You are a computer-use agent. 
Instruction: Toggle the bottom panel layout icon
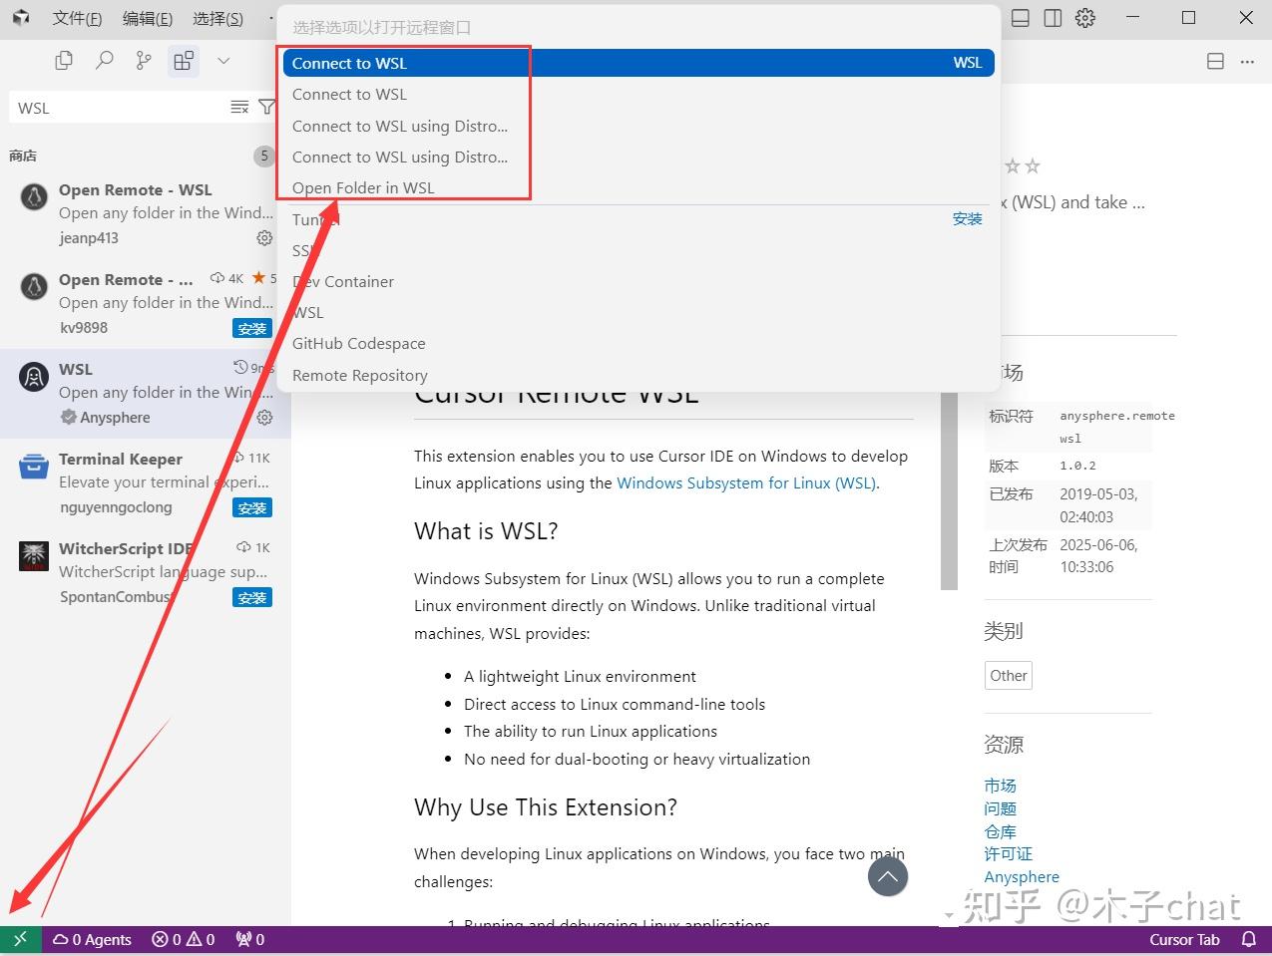tap(1021, 18)
